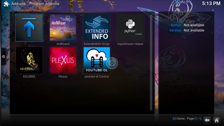
Task: Go to the Kodi home screen button
Action: pyautogui.click(x=216, y=120)
